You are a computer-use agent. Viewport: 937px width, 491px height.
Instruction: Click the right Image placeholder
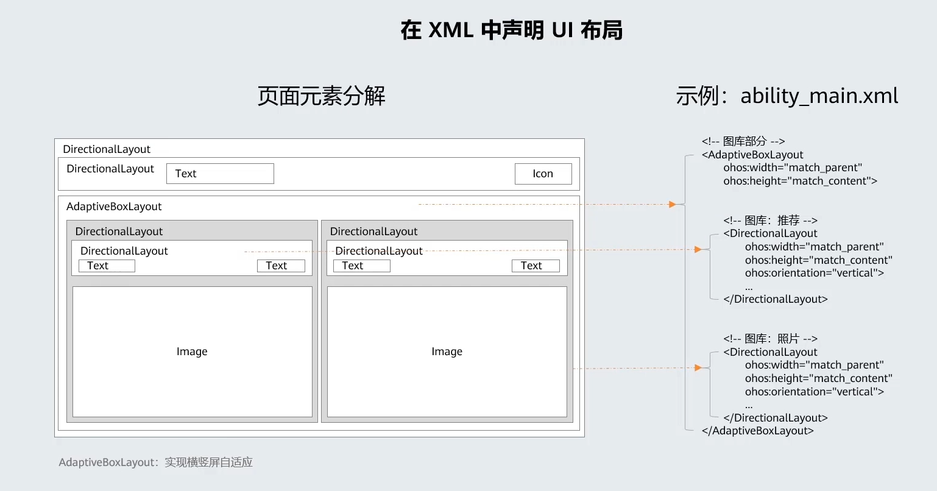pos(447,351)
